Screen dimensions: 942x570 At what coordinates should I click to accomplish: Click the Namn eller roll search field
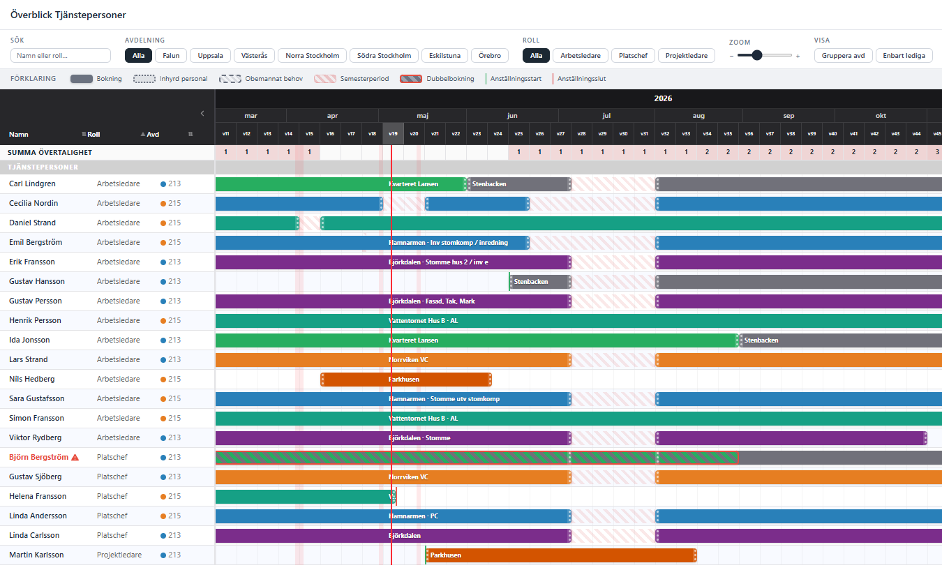click(61, 56)
